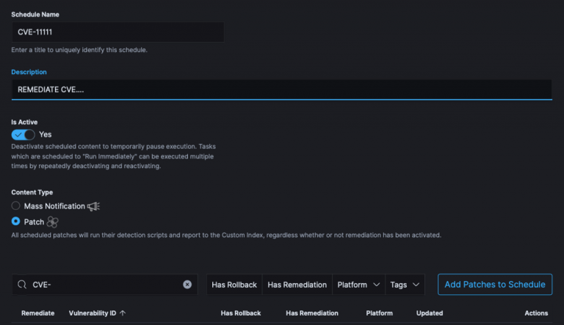564x325 pixels.
Task: Click the Mass Notification megaphone icon
Action: 93,206
